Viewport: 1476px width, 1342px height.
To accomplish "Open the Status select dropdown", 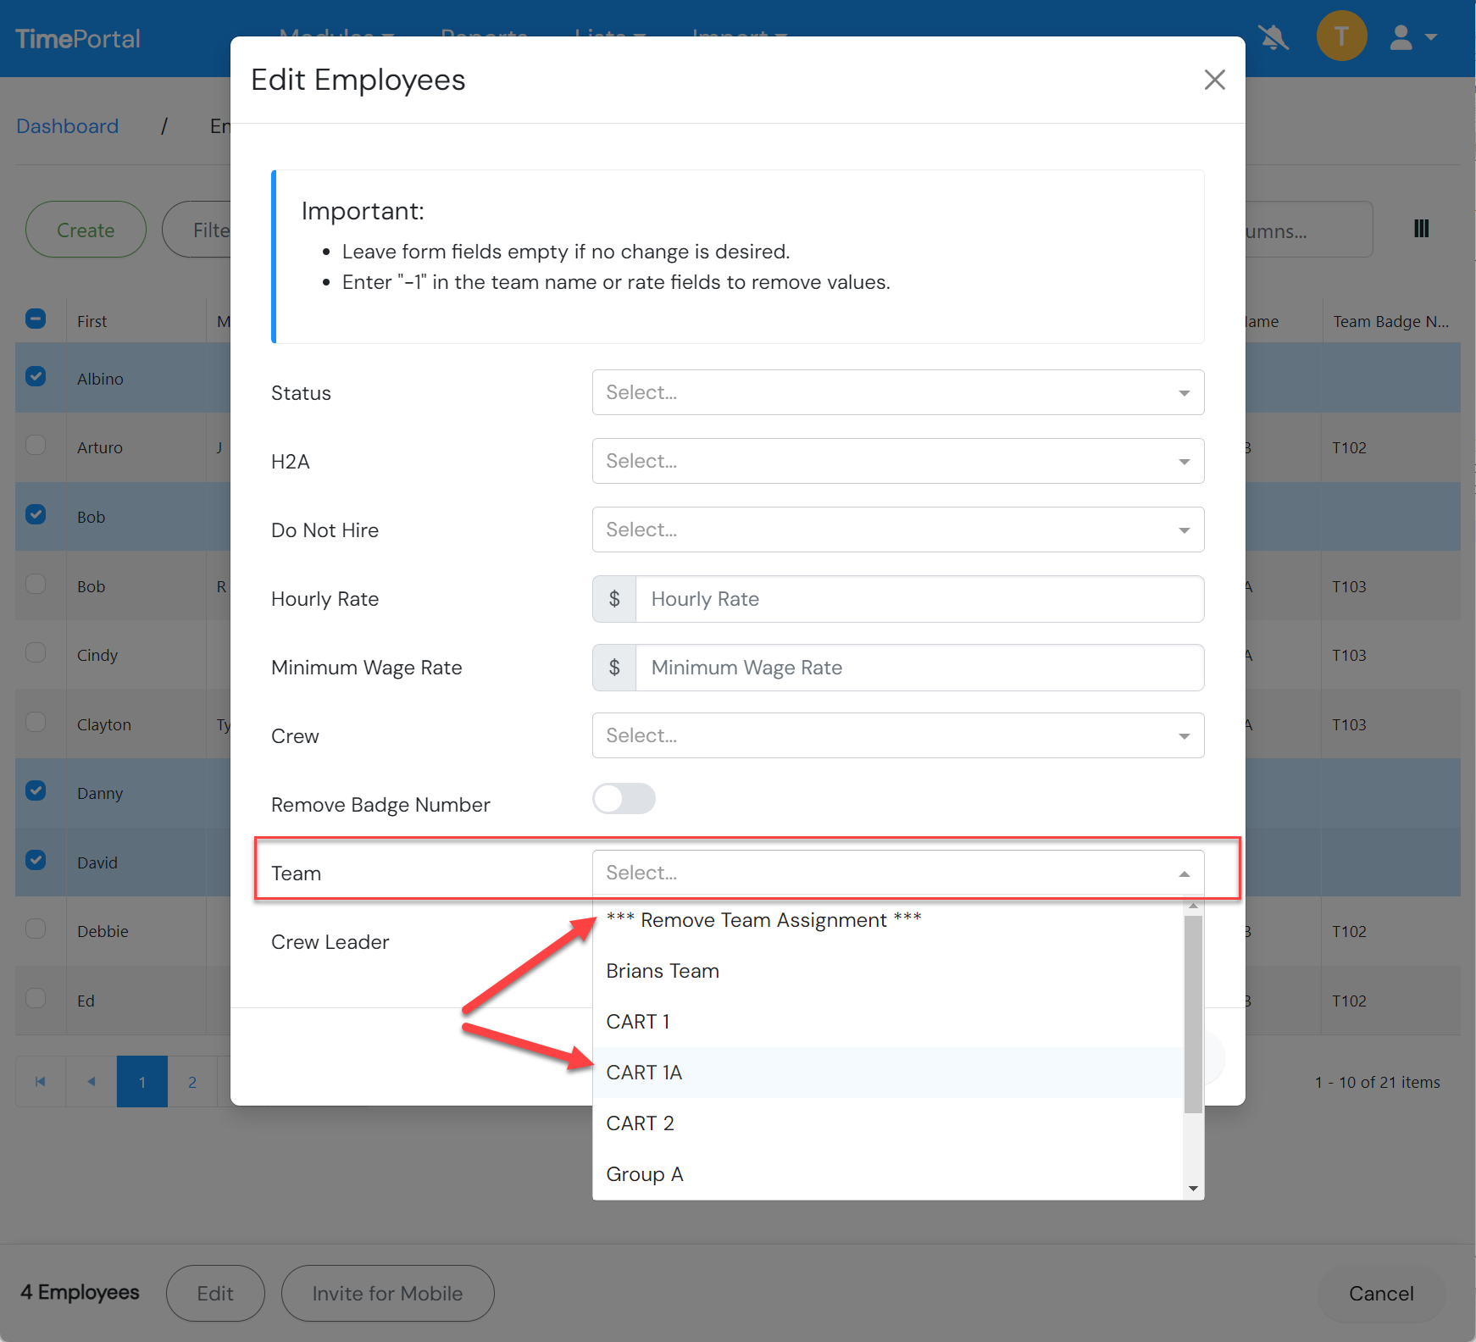I will pyautogui.click(x=897, y=392).
